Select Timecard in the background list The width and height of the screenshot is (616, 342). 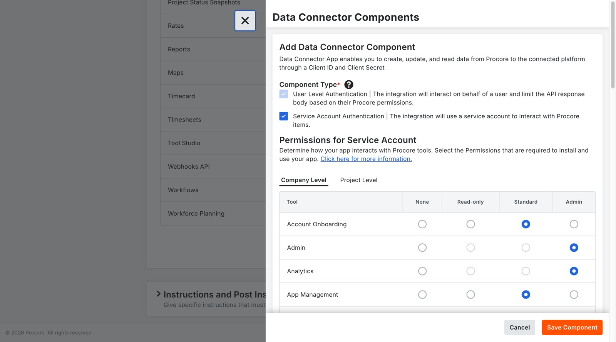pos(213,96)
